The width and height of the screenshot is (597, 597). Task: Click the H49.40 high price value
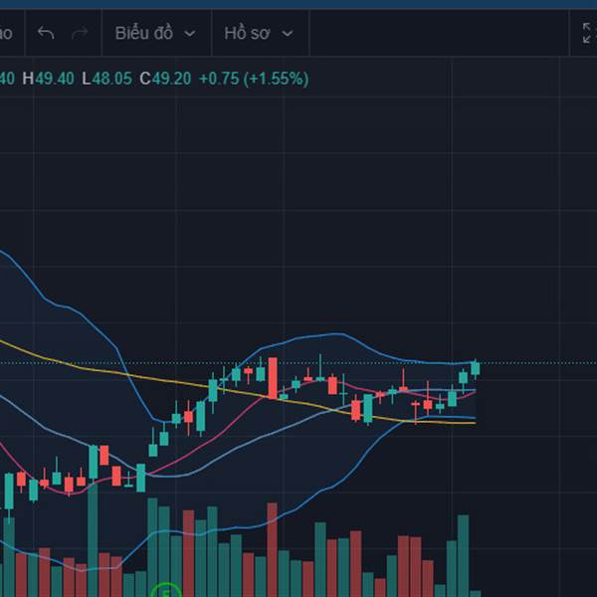point(49,79)
